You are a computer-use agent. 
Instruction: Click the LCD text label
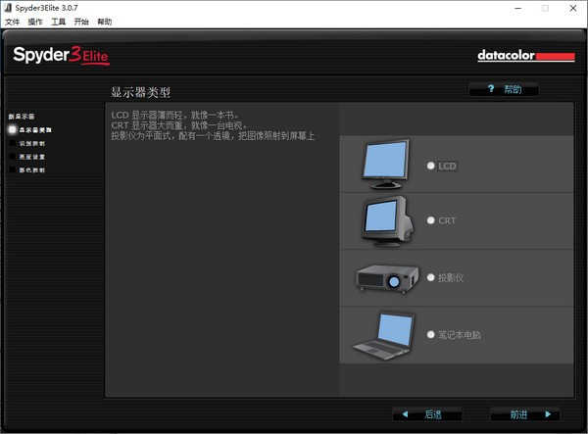[448, 166]
